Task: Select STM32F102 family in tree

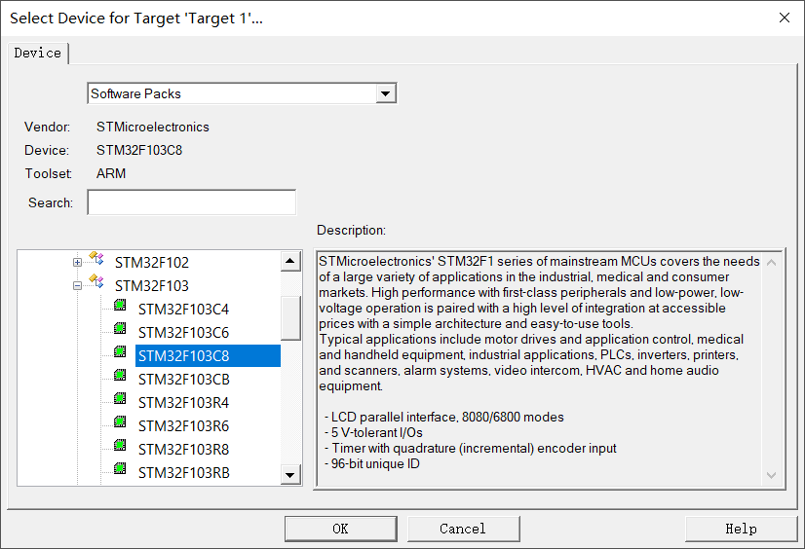Action: tap(151, 263)
